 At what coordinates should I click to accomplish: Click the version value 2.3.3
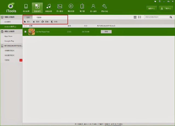69,32
